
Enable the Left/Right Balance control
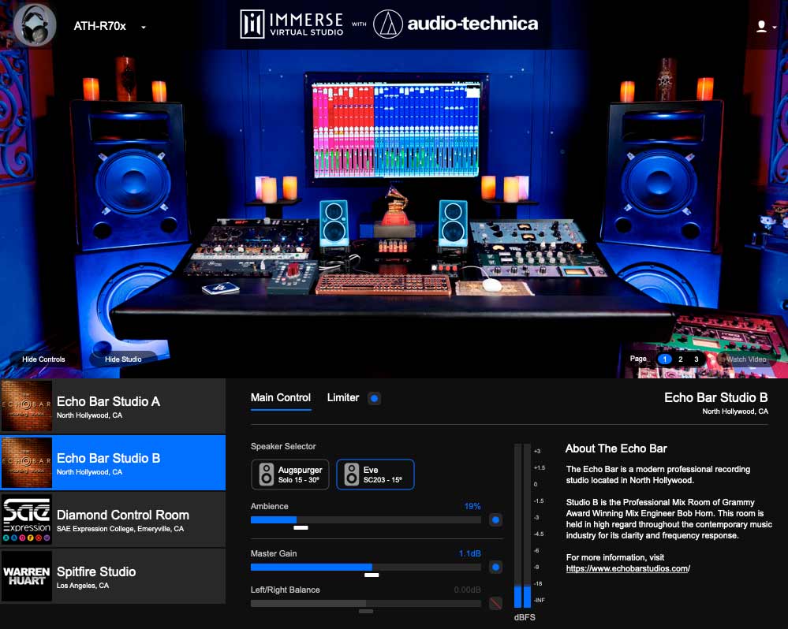click(x=496, y=603)
